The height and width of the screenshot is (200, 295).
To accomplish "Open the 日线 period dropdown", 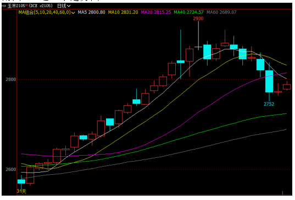I will 64,6.
